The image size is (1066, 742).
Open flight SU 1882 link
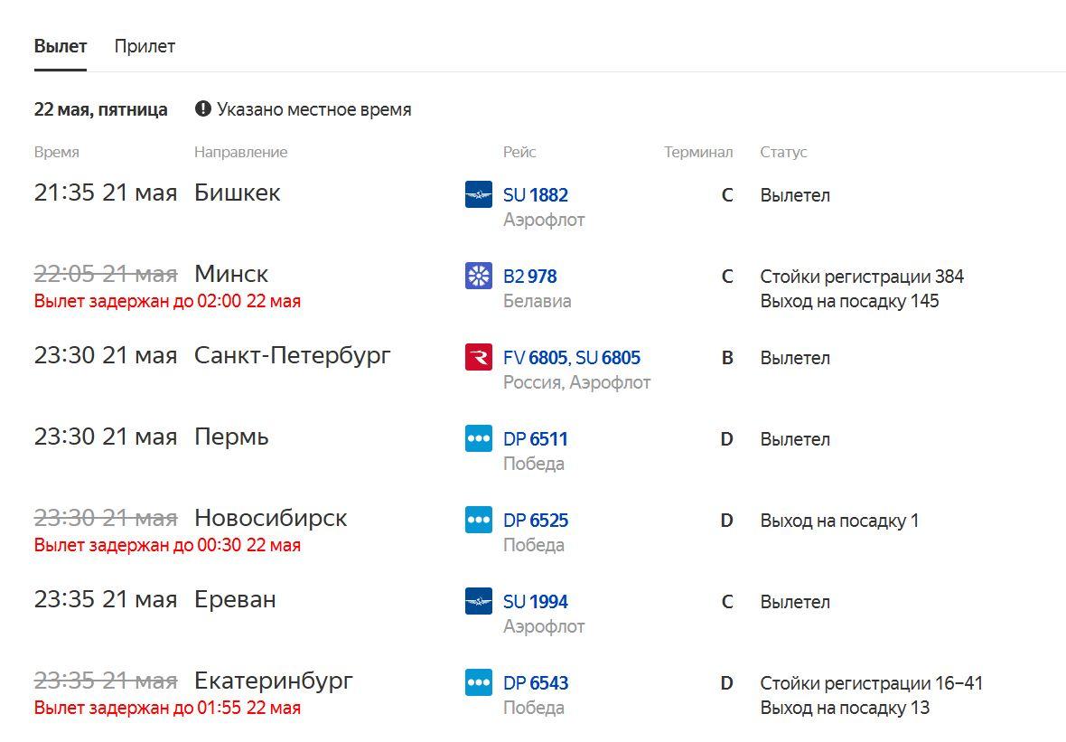(x=535, y=195)
